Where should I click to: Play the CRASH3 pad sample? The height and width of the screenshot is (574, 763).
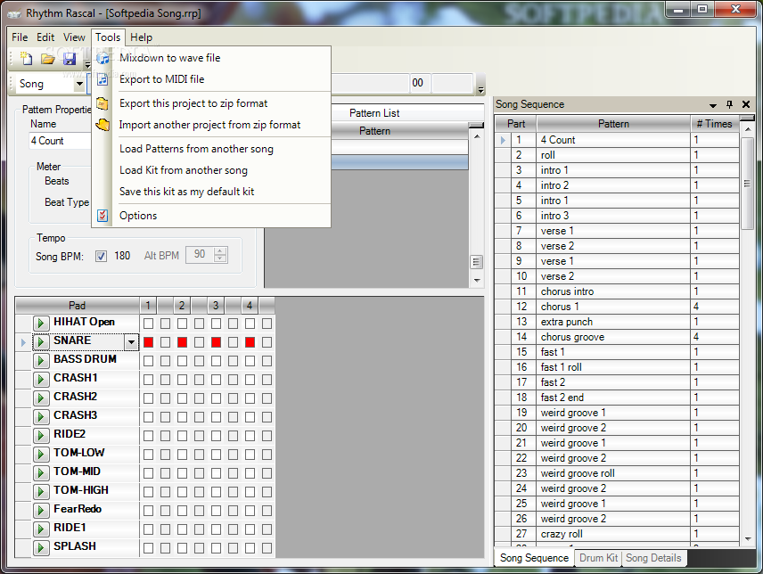(x=41, y=417)
